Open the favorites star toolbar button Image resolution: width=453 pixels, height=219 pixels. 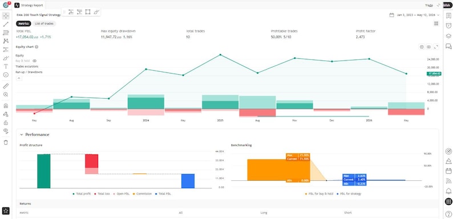point(6,211)
